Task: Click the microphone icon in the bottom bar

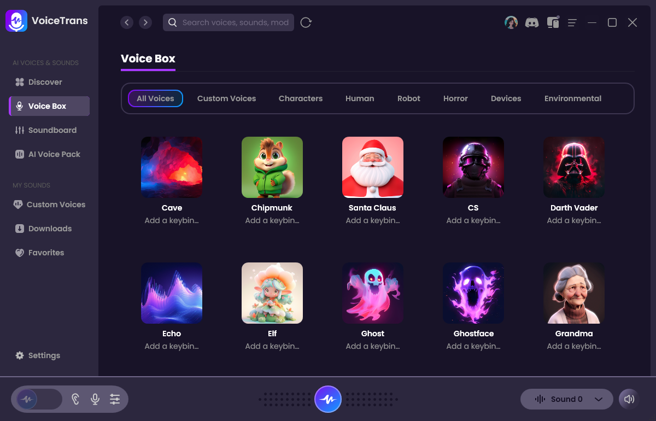Action: click(x=95, y=399)
